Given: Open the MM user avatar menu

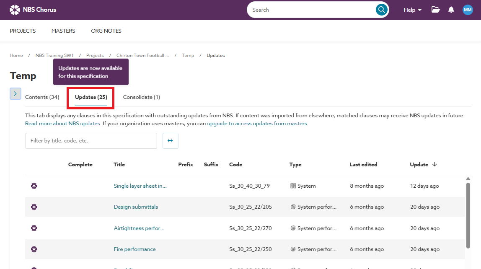Looking at the screenshot, I should 468,10.
